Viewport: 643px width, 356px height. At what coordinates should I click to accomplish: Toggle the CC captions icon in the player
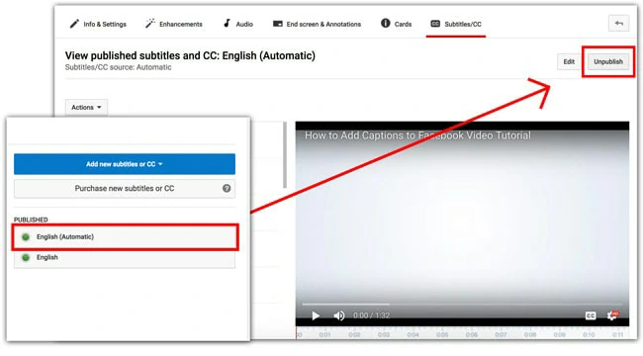click(x=591, y=315)
